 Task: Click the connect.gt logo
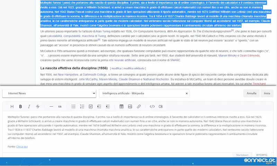pos(260,160)
